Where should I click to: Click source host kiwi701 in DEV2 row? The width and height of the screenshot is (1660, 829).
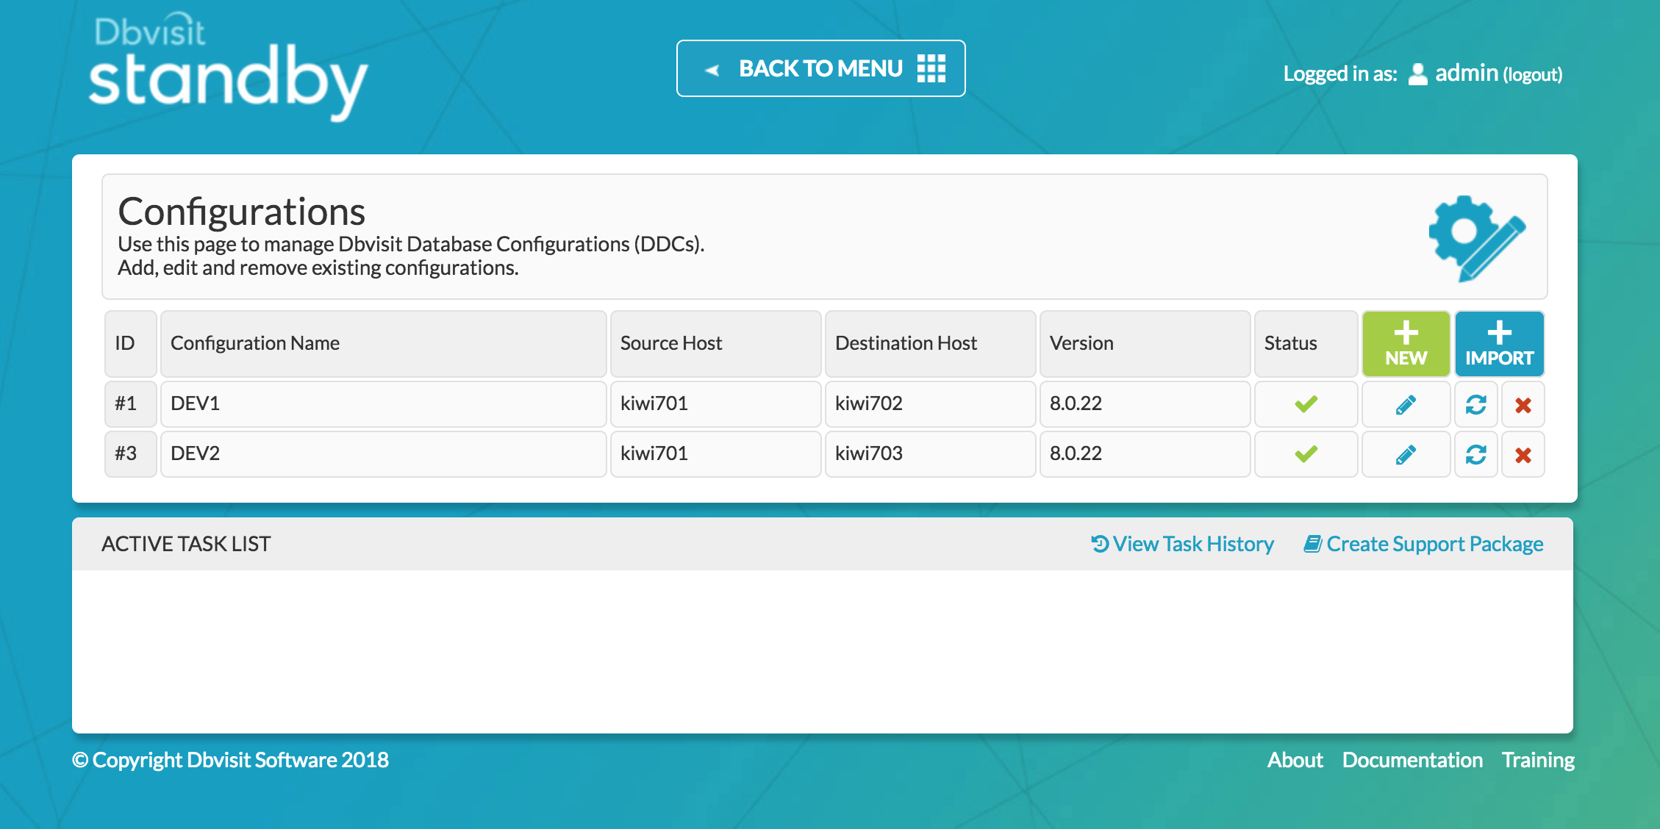coord(715,453)
